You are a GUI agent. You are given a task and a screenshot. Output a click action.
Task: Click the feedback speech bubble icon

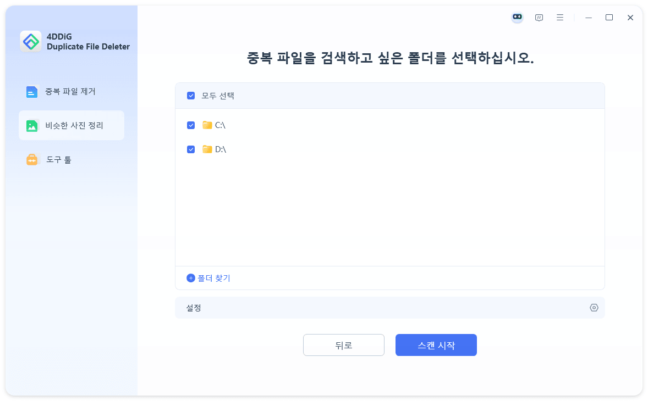[x=539, y=18]
